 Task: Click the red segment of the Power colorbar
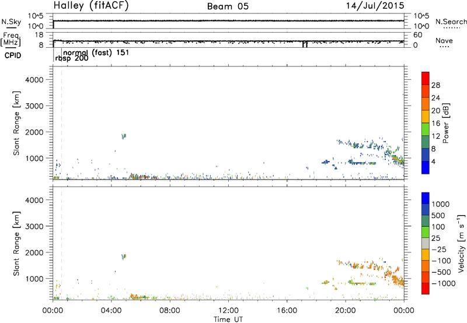pyautogui.click(x=426, y=78)
